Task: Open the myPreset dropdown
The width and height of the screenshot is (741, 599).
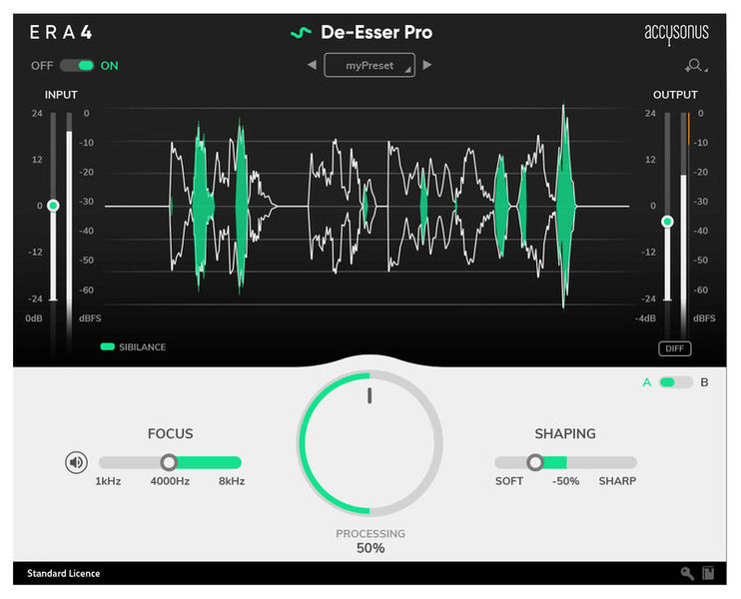Action: click(x=370, y=65)
